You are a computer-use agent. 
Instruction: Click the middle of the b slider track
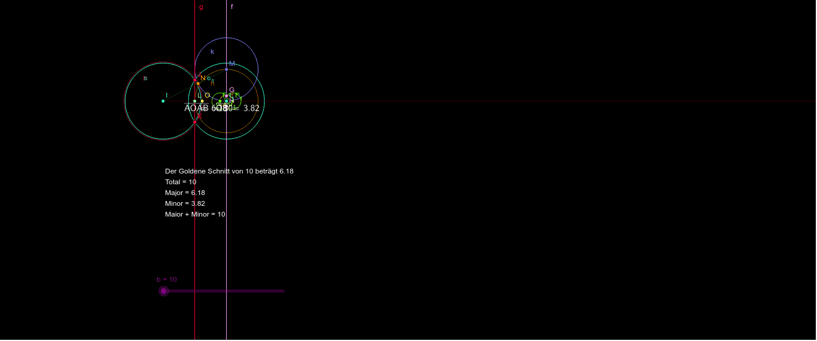[x=224, y=291]
